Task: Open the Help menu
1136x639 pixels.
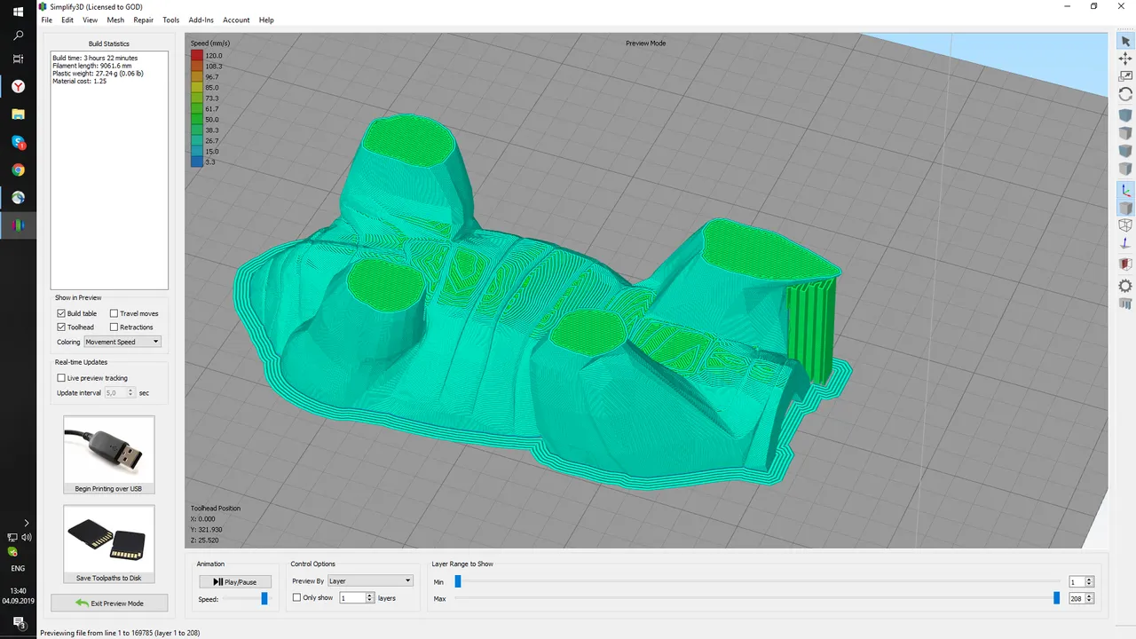Action: pyautogui.click(x=266, y=20)
